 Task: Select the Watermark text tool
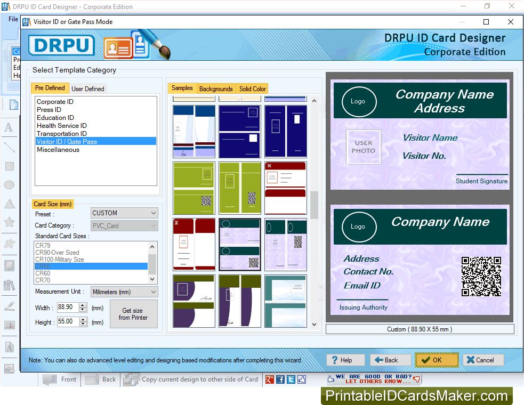click(10, 347)
